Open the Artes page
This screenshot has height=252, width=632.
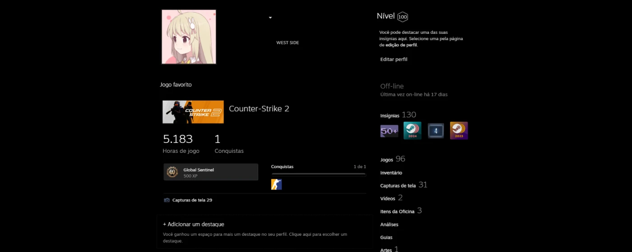coord(390,249)
